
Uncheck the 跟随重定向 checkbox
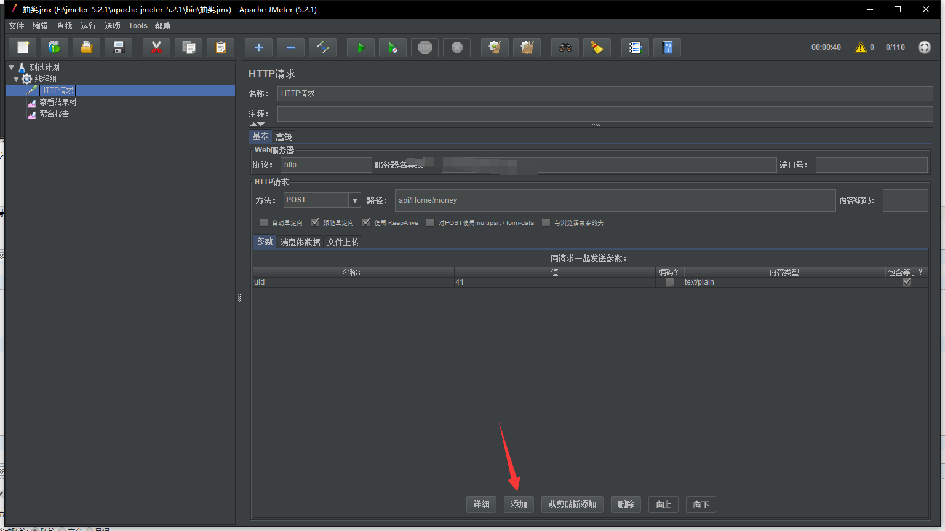(315, 222)
